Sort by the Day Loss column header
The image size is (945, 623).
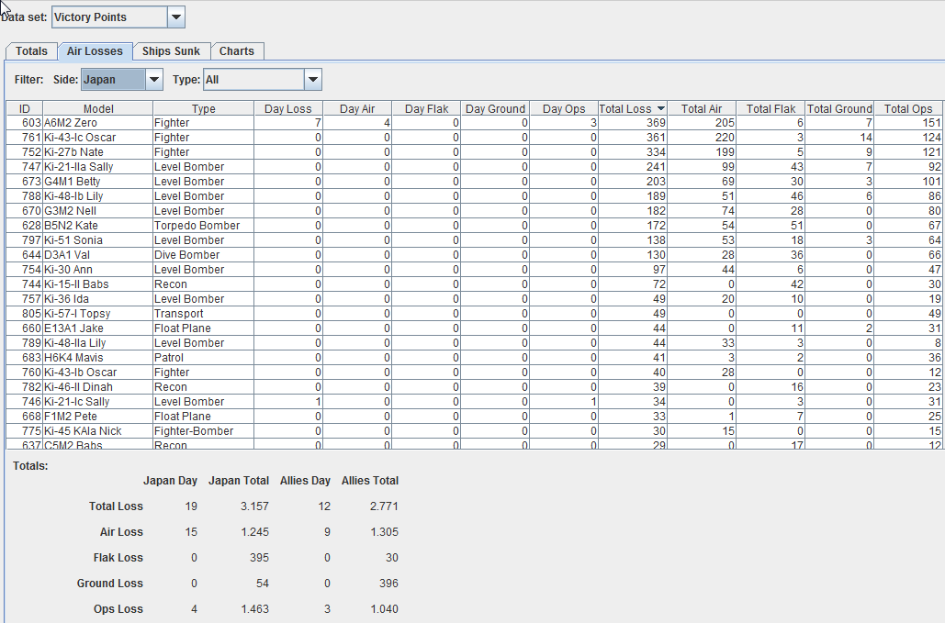click(287, 108)
